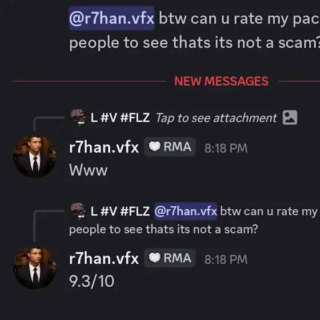320x320 pixels.
Task: Click the white heart in the second RMA tag
Action: 154,258
